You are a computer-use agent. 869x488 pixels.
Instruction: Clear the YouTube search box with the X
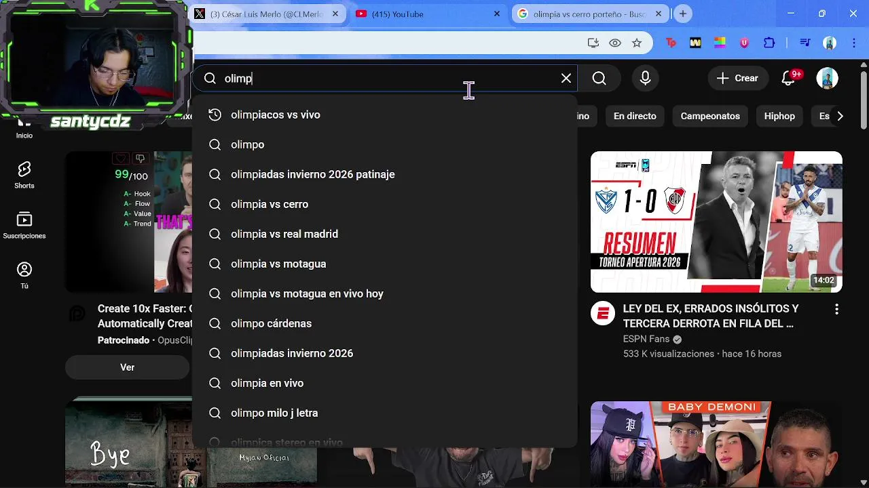[x=566, y=79]
